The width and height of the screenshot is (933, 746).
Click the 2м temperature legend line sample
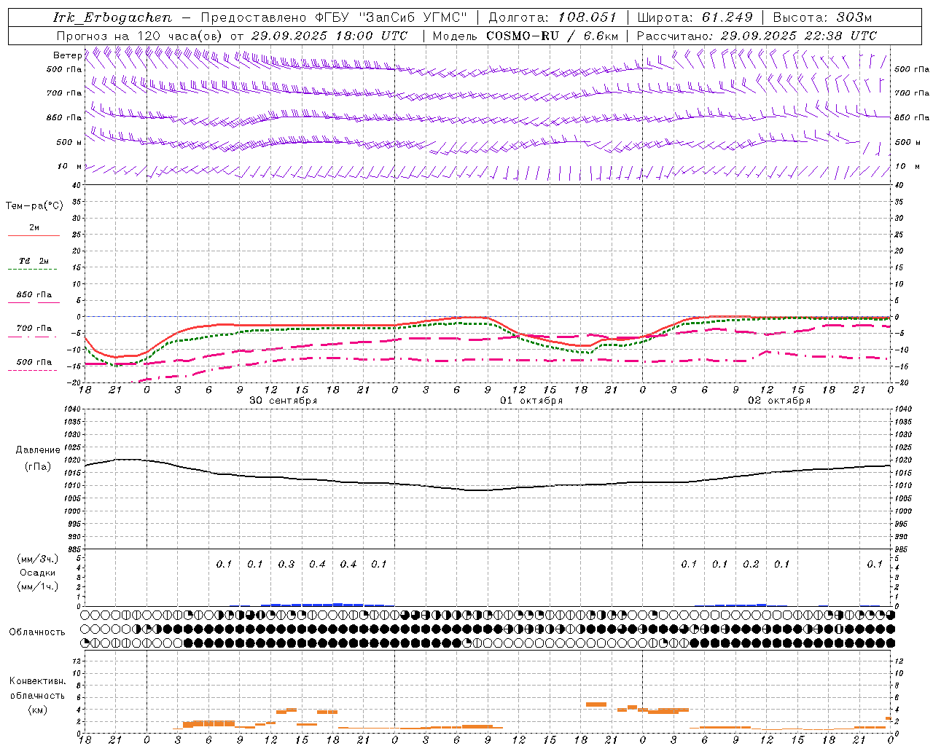[34, 235]
